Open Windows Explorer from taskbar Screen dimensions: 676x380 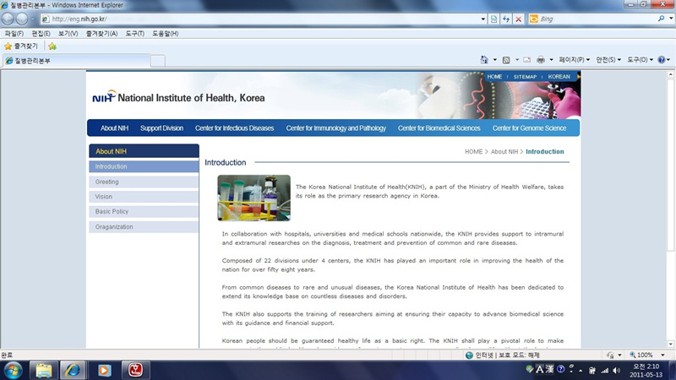pos(44,370)
